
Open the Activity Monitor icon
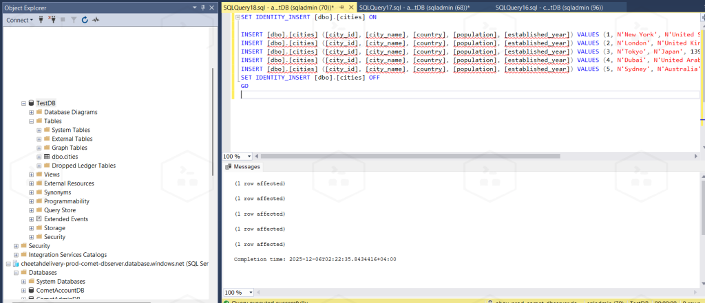(x=95, y=20)
